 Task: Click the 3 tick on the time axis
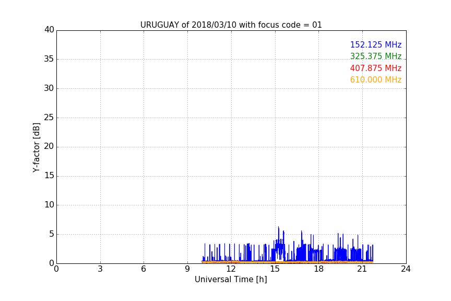(x=100, y=269)
